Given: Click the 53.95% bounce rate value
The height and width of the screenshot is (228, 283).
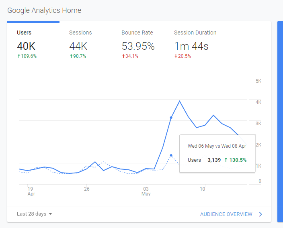Looking at the screenshot, I should [x=138, y=46].
